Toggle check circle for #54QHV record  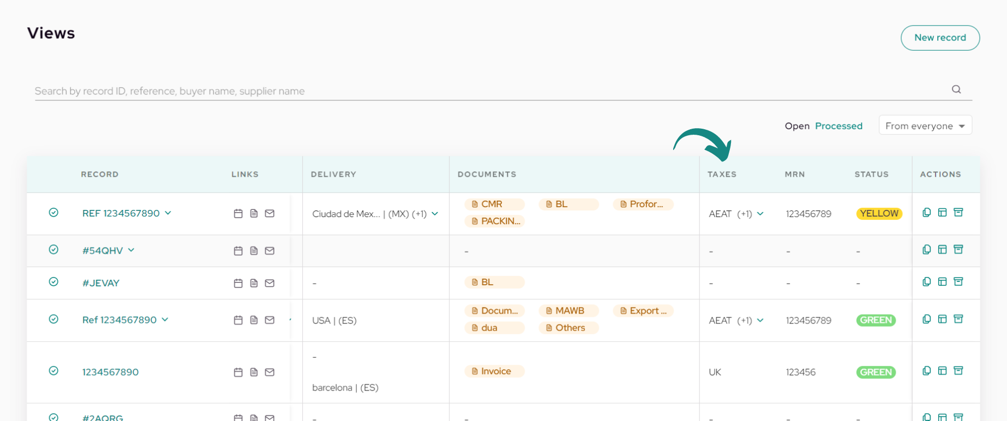pos(53,250)
